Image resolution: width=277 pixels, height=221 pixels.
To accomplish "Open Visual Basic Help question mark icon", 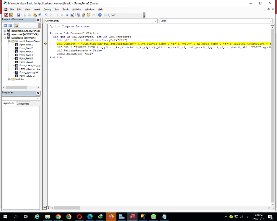I will tap(100, 15).
